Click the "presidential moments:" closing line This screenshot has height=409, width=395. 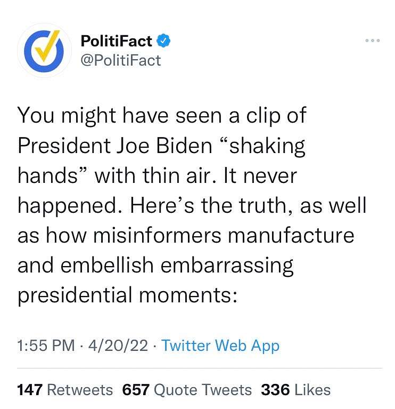pos(128,296)
